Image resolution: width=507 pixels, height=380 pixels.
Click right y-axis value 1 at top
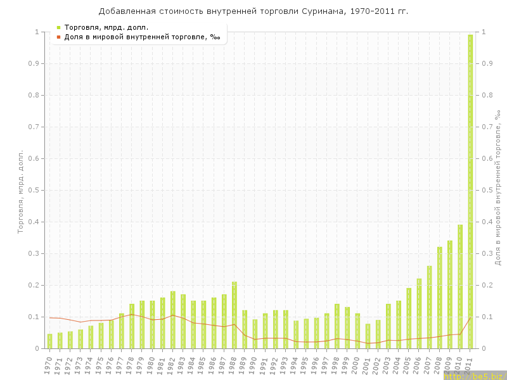pyautogui.click(x=484, y=32)
